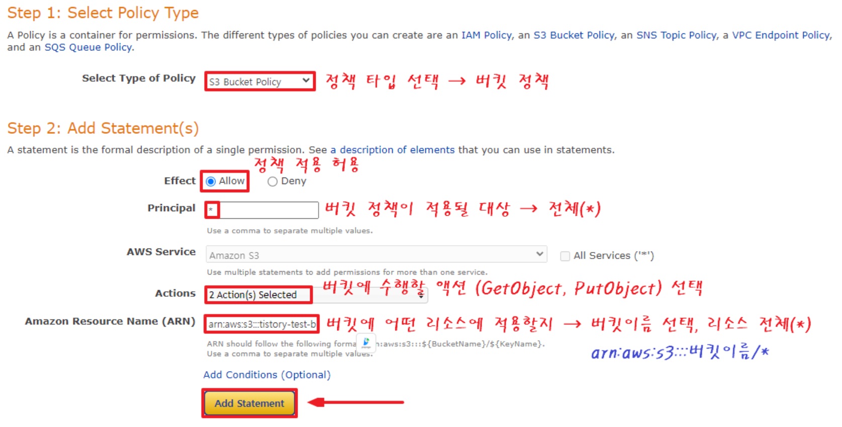Open the VPC Endpoint Policy link
Viewport: 842px width, 427px height.
(x=781, y=35)
